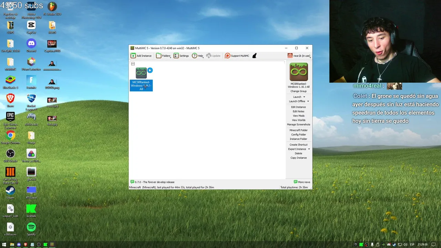The height and width of the screenshot is (248, 441).
Task: Click Edit Notes
Action: 298,112
